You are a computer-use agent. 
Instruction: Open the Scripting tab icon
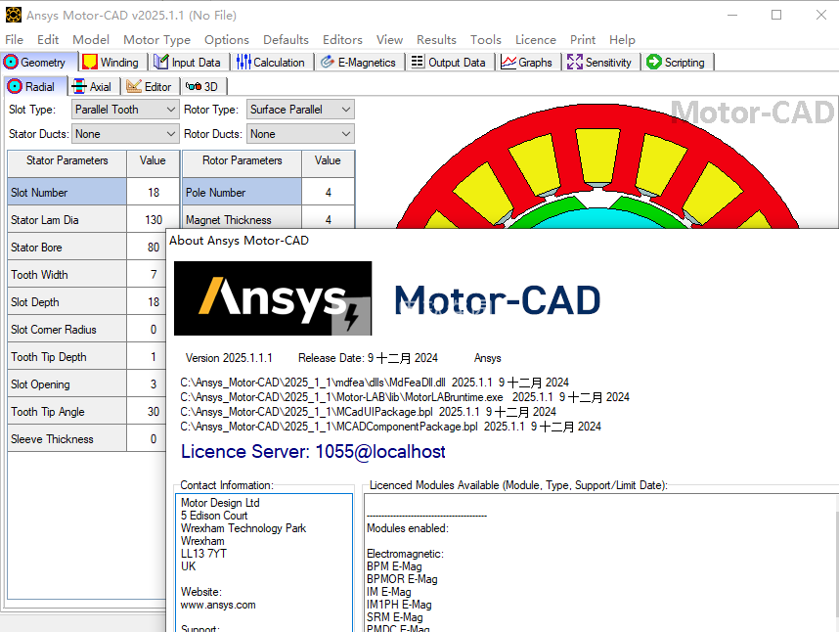click(x=654, y=63)
